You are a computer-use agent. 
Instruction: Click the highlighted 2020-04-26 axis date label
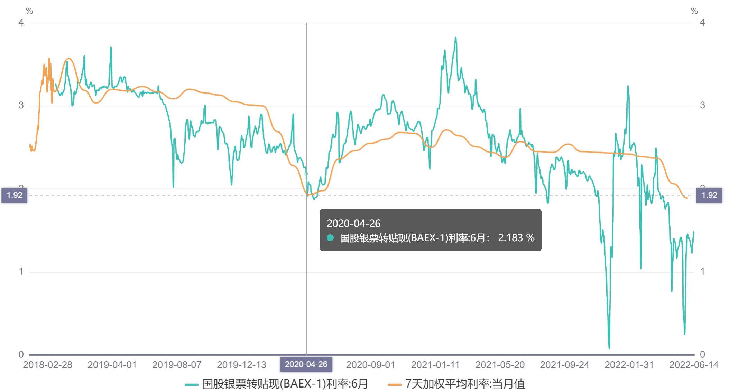click(x=306, y=364)
